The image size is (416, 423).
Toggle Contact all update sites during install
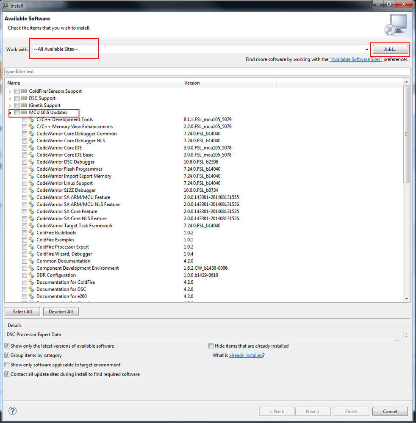[x=7, y=374]
